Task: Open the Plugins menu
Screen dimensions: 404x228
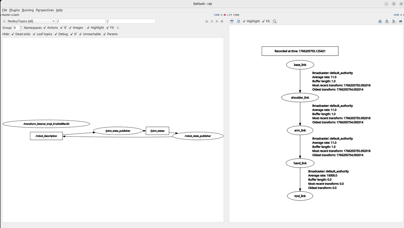Action: (x=15, y=10)
